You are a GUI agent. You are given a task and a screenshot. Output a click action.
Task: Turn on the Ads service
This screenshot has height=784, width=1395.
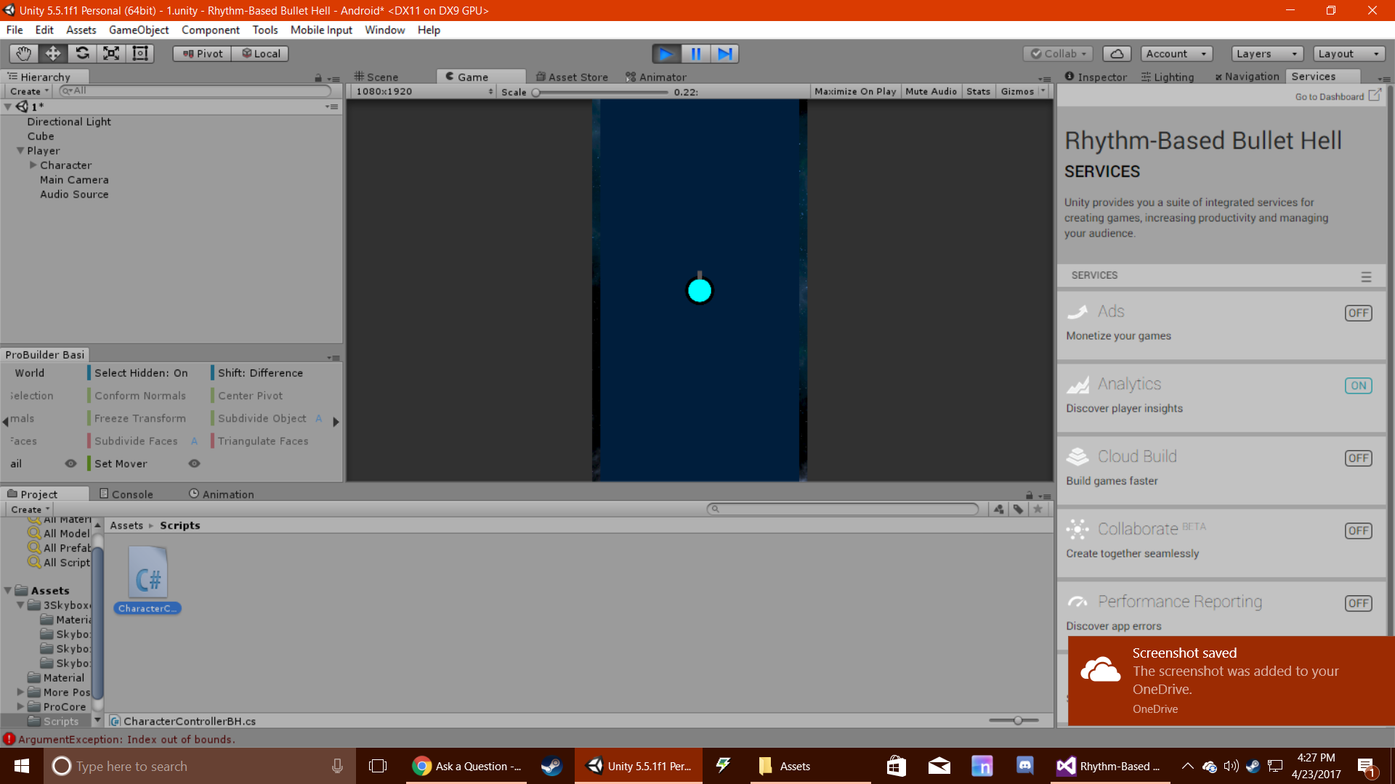point(1358,313)
